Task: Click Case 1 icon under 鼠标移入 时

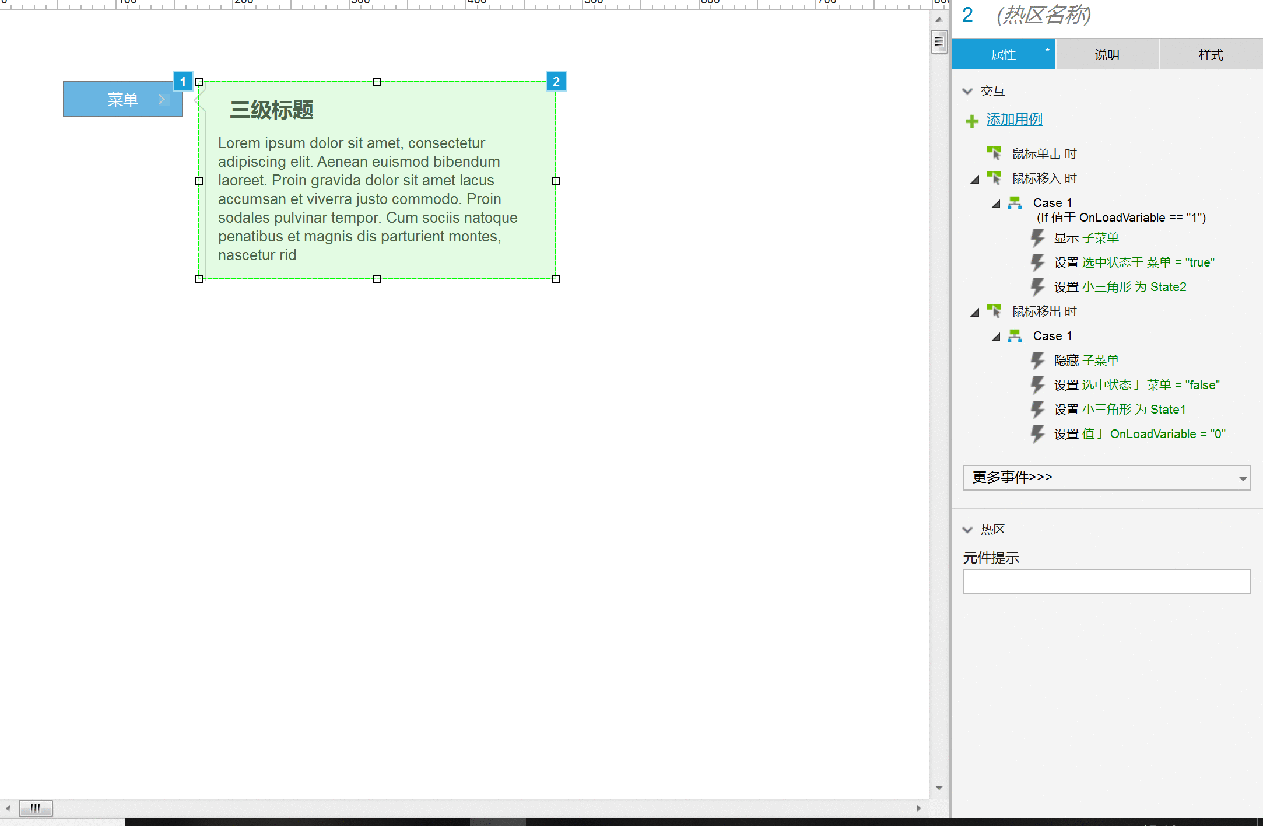Action: click(1015, 203)
